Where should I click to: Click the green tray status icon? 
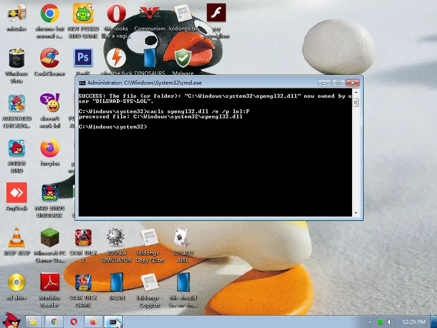(x=380, y=322)
